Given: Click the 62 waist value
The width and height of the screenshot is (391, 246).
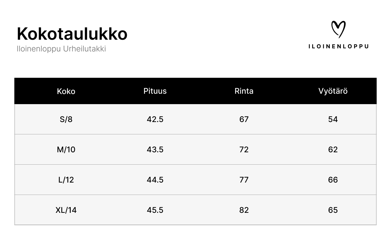Looking at the screenshot, I should pos(333,150).
